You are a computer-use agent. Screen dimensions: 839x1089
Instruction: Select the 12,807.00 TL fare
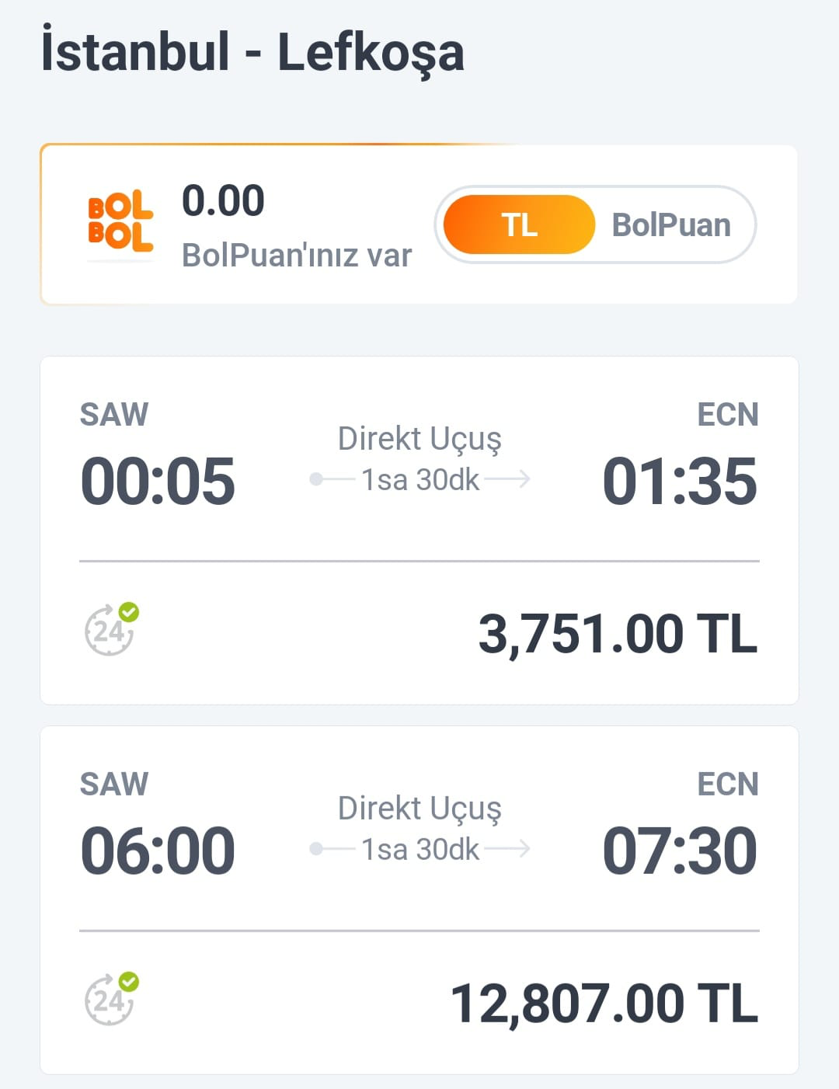[x=604, y=1004]
